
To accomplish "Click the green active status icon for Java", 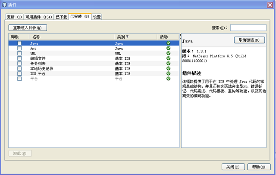I will (169, 43).
